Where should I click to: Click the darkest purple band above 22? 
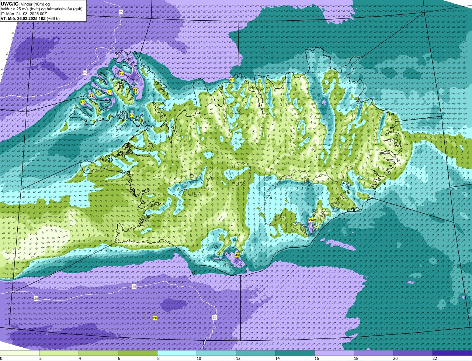tap(452, 353)
